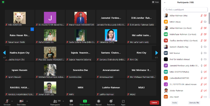Open more options on Raisa Hasan Rinthi tile
The height and width of the screenshot is (106, 210).
coord(32,29)
